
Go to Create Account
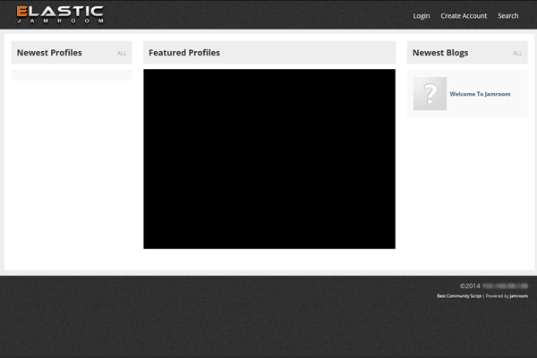pos(464,16)
